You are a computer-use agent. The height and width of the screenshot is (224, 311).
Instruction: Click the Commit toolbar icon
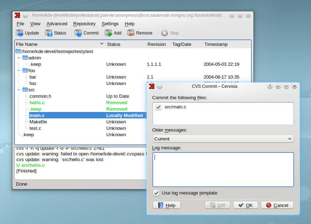click(78, 33)
